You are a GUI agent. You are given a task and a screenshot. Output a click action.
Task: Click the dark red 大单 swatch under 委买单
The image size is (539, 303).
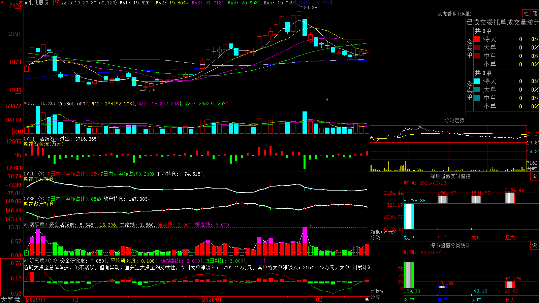coord(477,47)
